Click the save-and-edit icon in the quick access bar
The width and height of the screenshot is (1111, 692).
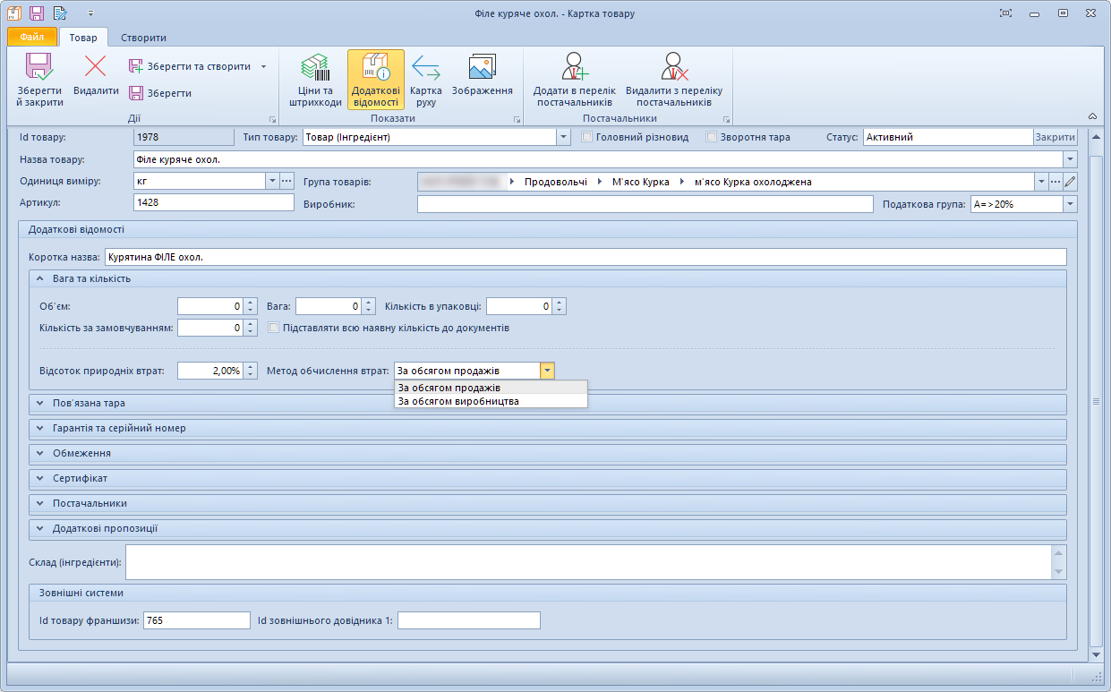(x=60, y=13)
